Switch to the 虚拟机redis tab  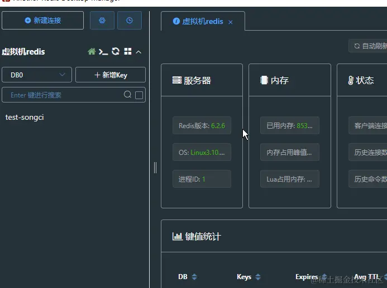pos(203,21)
